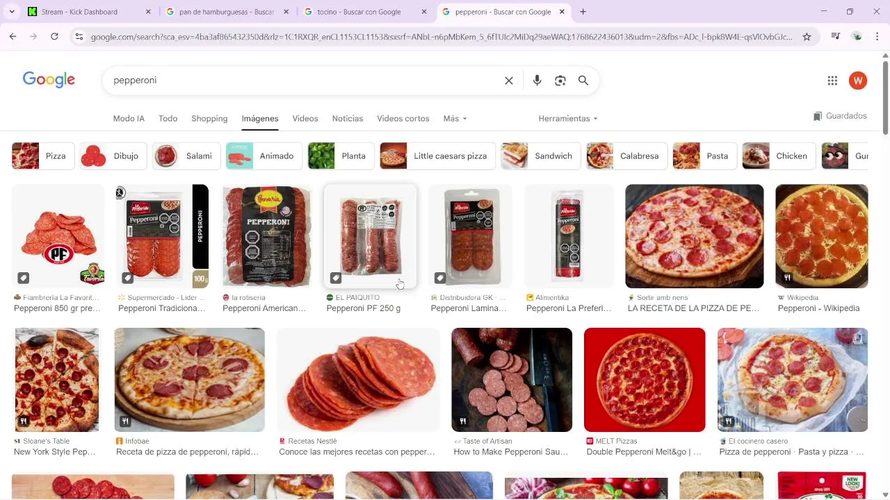Image resolution: width=890 pixels, height=500 pixels.
Task: Click in the pepperoni search input field
Action: point(303,81)
